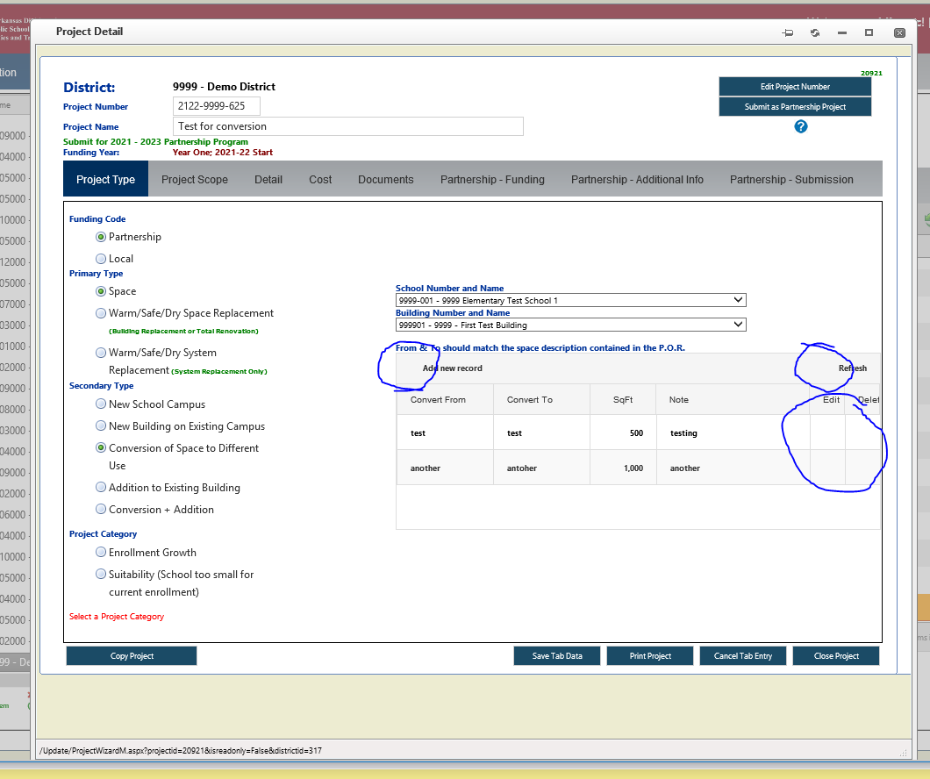Open the Cost tab

(320, 179)
